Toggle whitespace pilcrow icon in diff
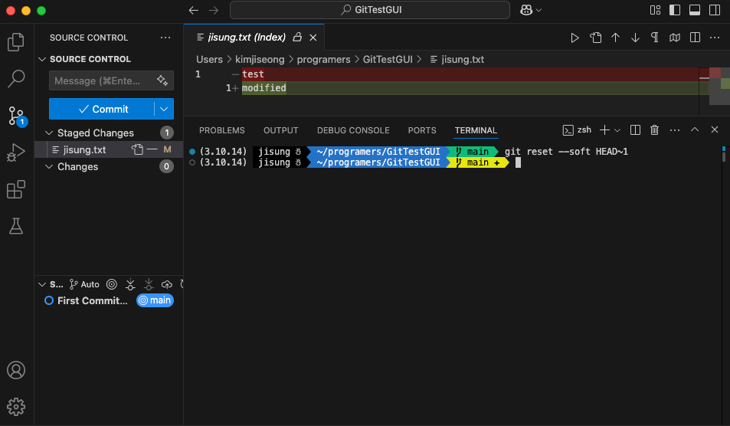 pyautogui.click(x=655, y=38)
